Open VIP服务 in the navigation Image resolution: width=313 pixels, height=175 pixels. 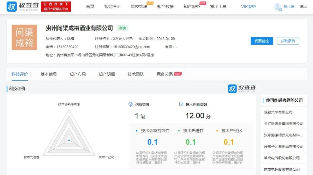[248, 7]
